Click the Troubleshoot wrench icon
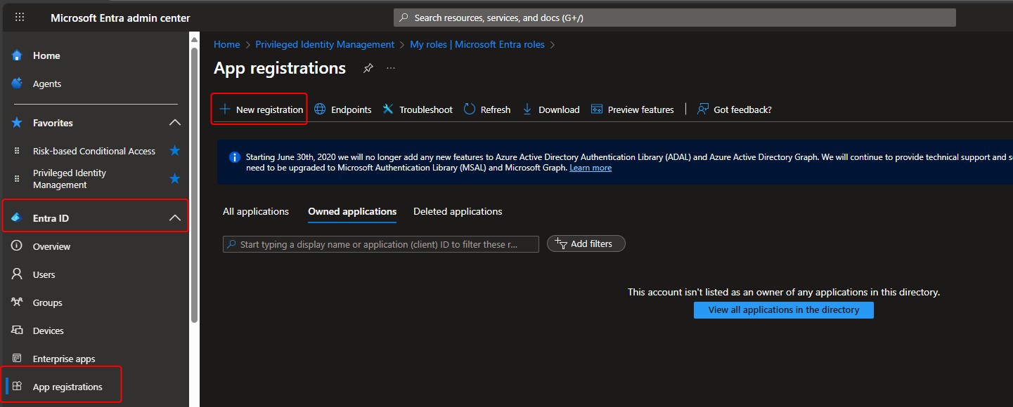 (388, 109)
